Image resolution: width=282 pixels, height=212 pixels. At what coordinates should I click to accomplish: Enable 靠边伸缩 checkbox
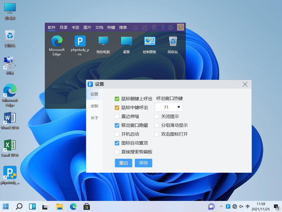click(117, 117)
